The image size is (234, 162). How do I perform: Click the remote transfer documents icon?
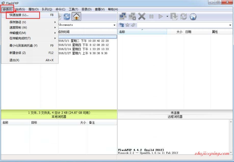click(174, 16)
